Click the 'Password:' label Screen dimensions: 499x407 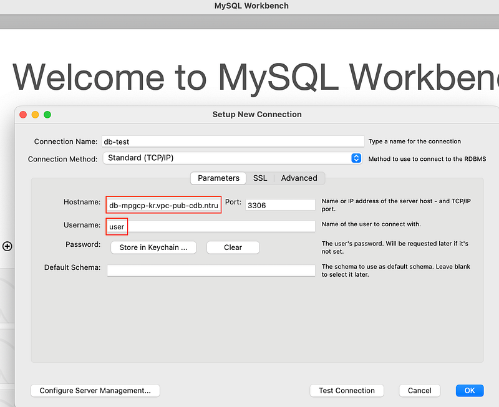pyautogui.click(x=83, y=244)
